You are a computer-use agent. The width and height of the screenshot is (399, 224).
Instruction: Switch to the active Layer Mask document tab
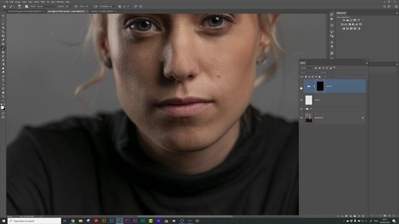(x=66, y=11)
